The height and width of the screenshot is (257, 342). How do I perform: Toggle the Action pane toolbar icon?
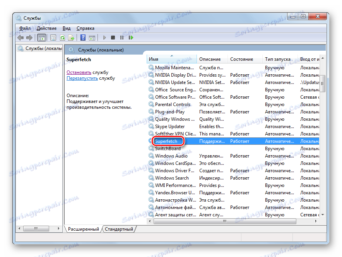click(x=92, y=38)
